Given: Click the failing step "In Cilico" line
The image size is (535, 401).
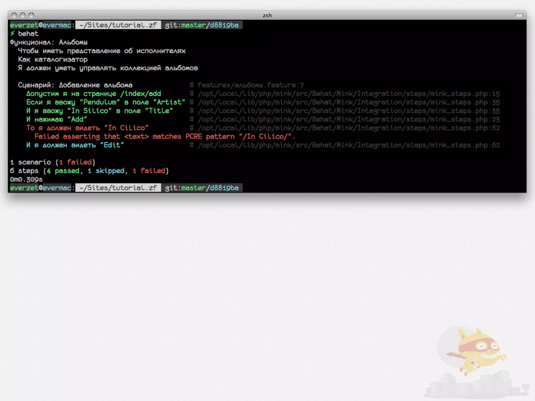Looking at the screenshot, I should [87, 128].
